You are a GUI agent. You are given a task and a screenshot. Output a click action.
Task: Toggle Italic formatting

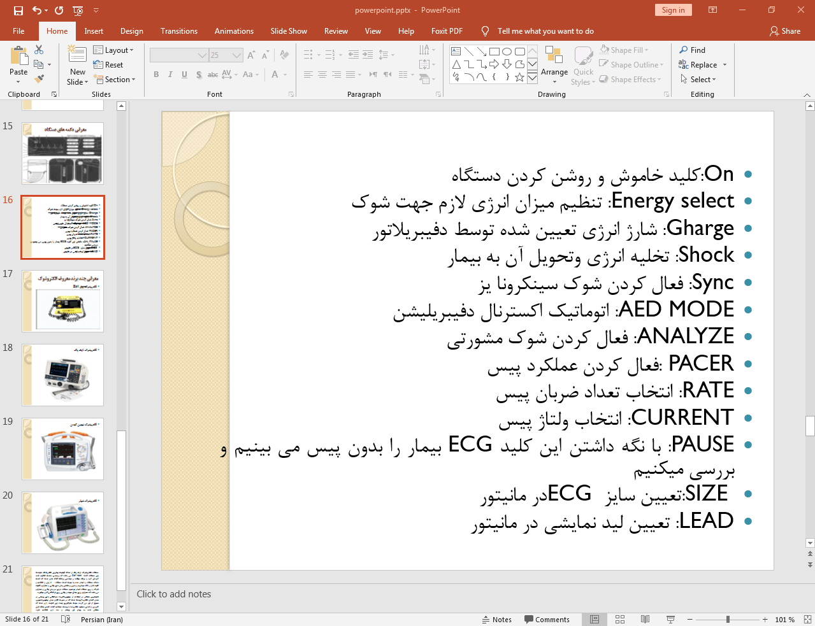pos(170,75)
